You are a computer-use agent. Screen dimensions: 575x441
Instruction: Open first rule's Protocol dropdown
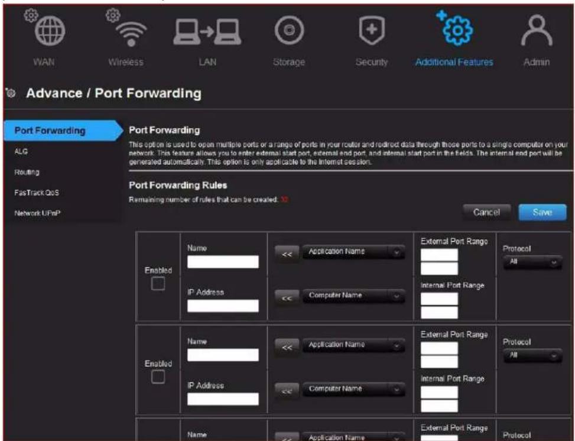(532, 262)
